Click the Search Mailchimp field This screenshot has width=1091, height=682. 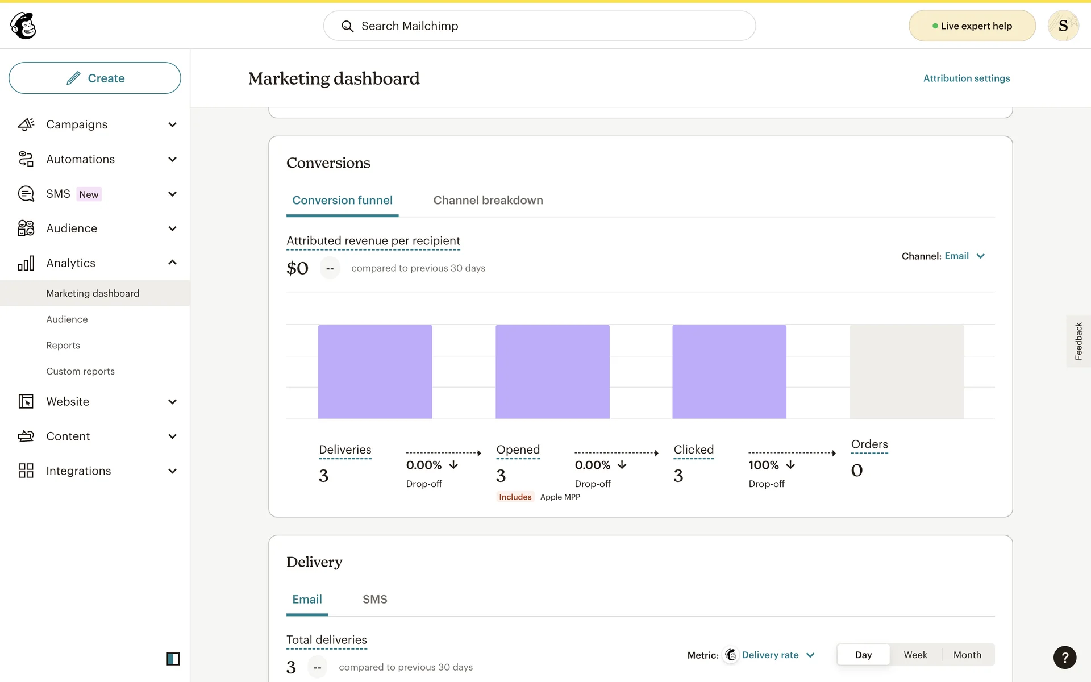click(x=539, y=26)
